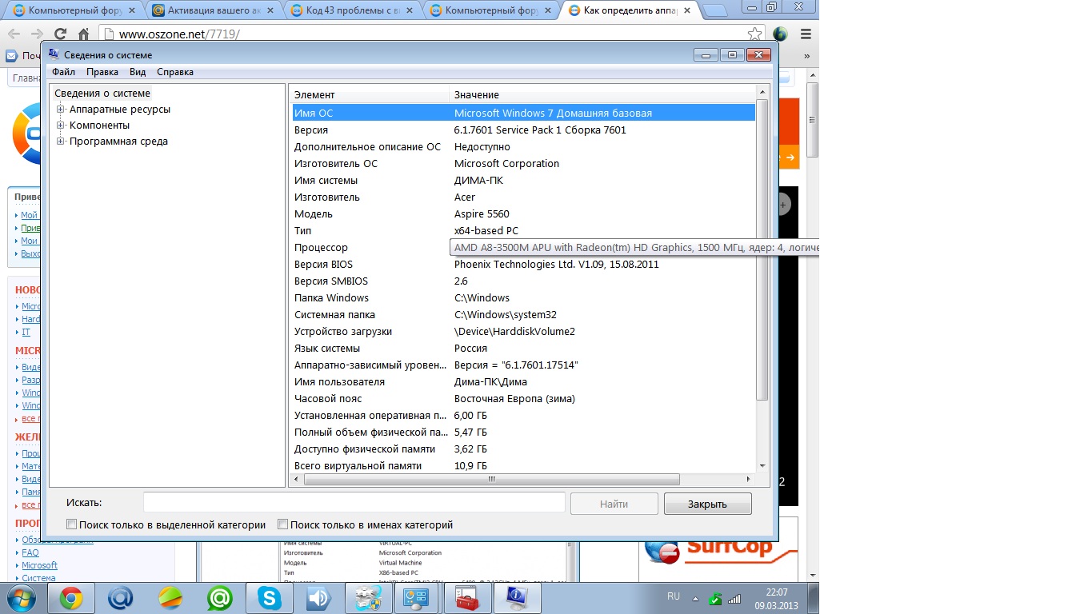The height and width of the screenshot is (614, 1088).
Task: Select the Модель Aspire 5560 row
Action: tap(522, 213)
